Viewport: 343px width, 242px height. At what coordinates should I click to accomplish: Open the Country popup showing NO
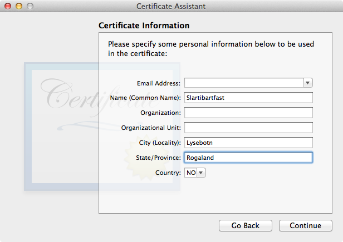pyautogui.click(x=195, y=173)
